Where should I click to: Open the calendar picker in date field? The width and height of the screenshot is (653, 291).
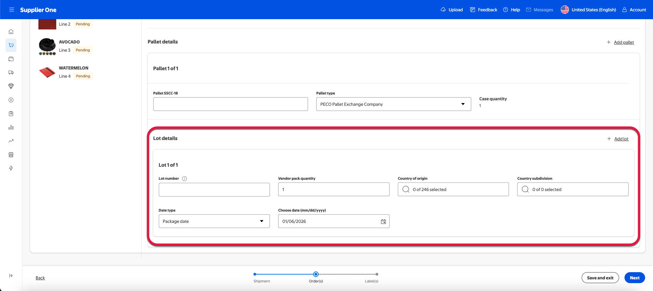pyautogui.click(x=383, y=222)
